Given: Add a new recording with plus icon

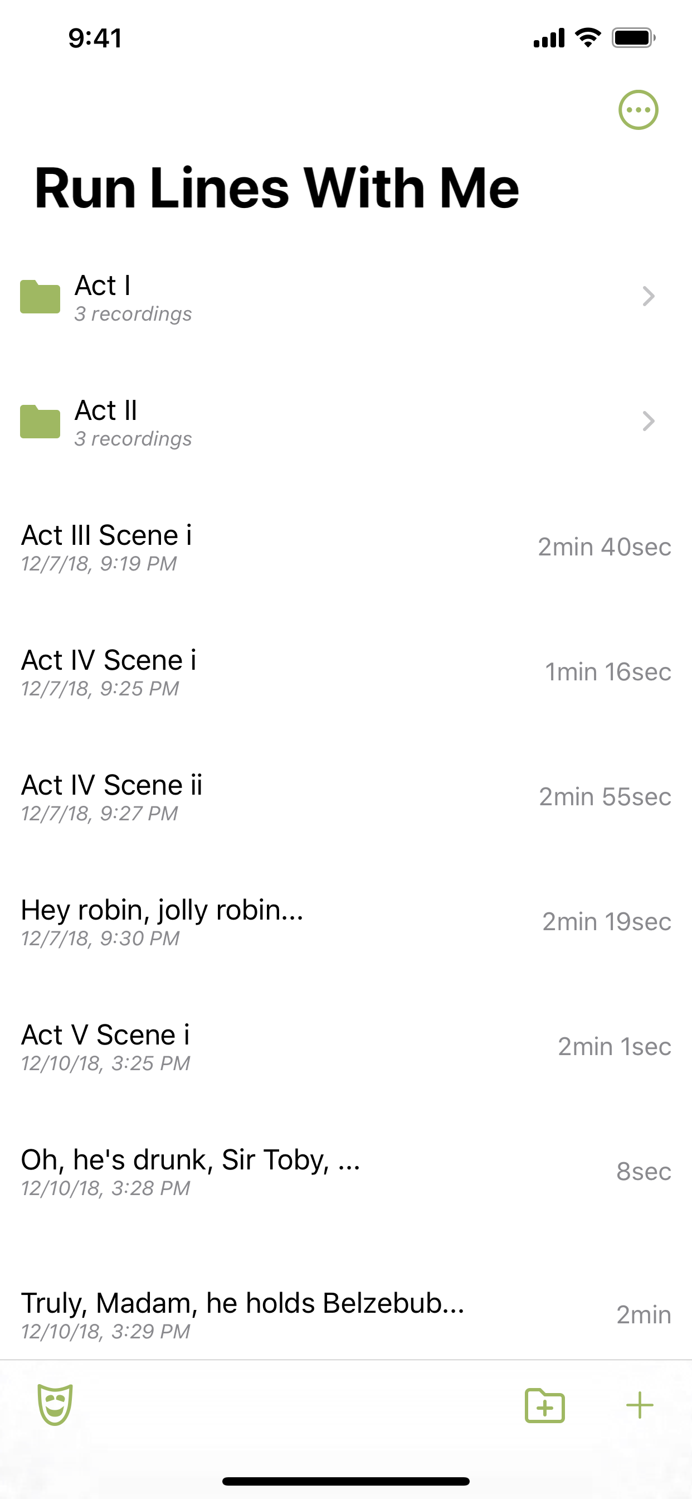Looking at the screenshot, I should [x=640, y=1406].
